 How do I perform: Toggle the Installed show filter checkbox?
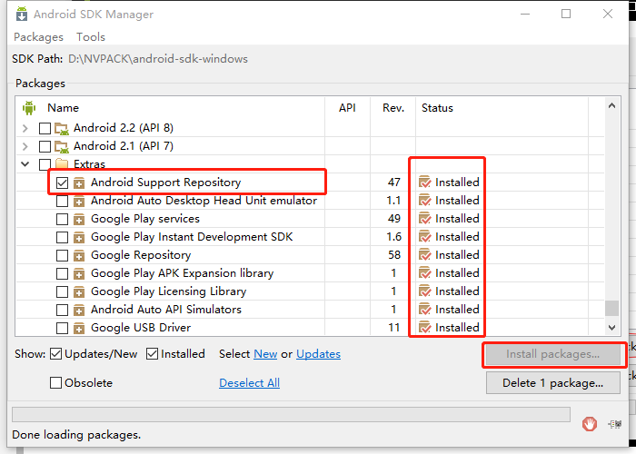coord(152,354)
